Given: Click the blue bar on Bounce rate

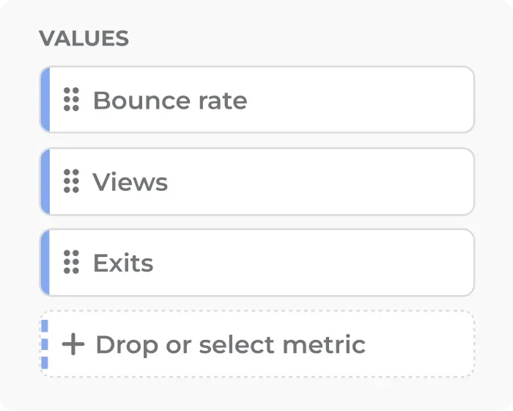Looking at the screenshot, I should 45,100.
